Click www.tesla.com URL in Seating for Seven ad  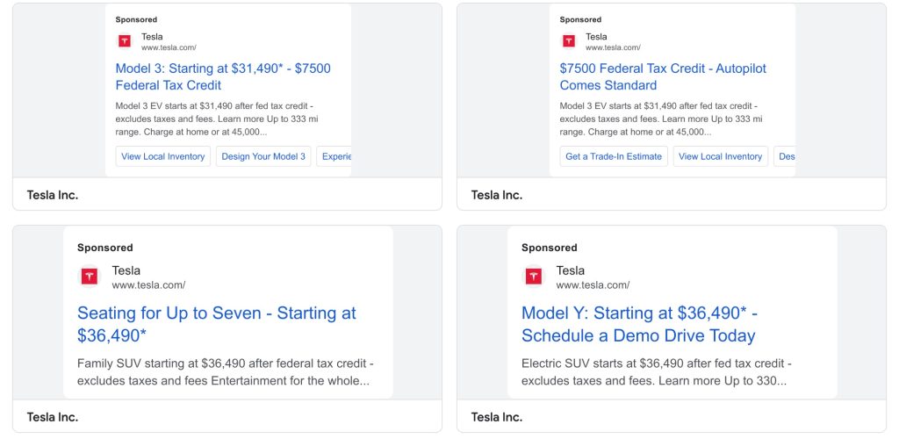[148, 285]
